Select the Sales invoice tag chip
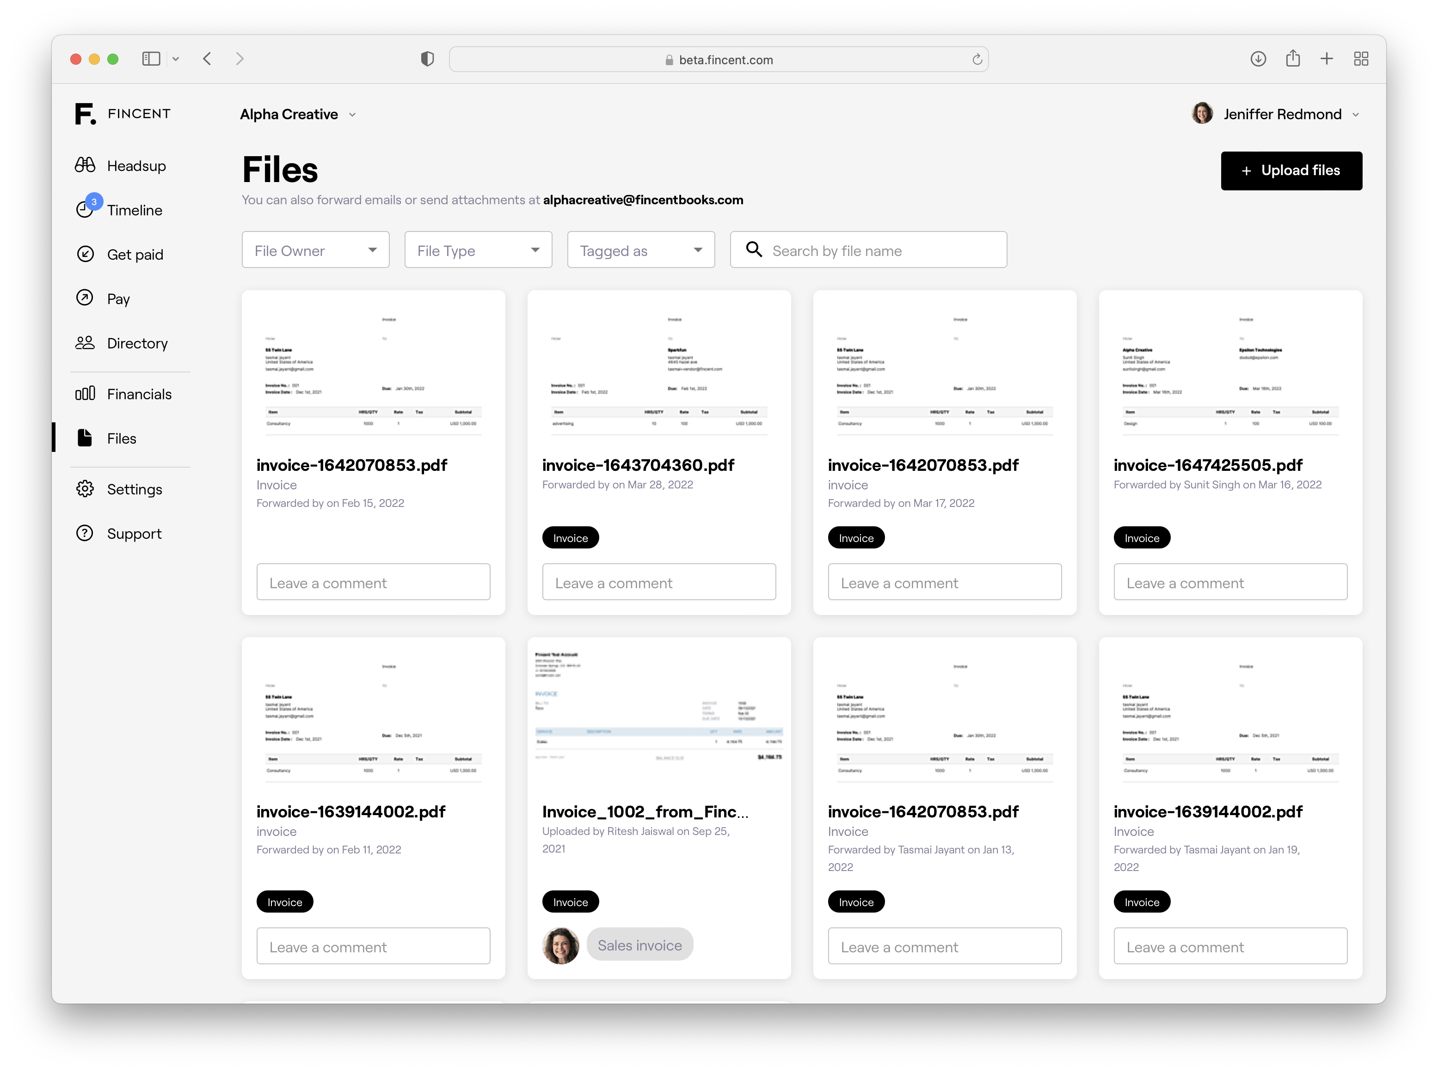This screenshot has height=1072, width=1438. [639, 944]
